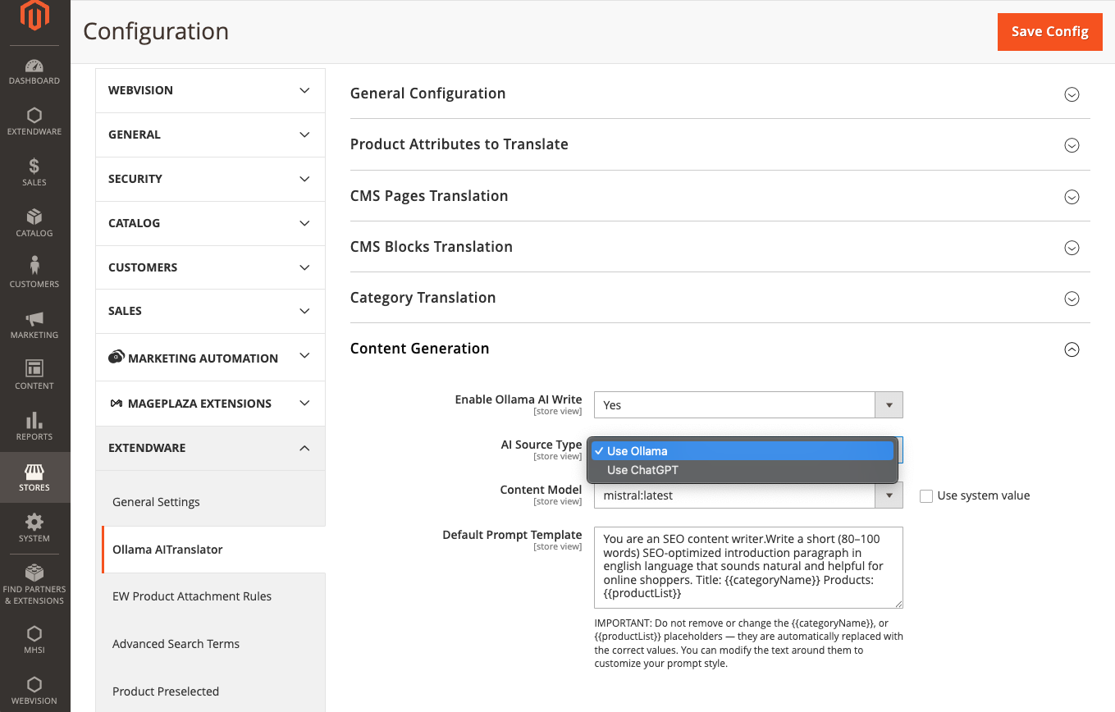Expand the Category Translation section

(1071, 299)
